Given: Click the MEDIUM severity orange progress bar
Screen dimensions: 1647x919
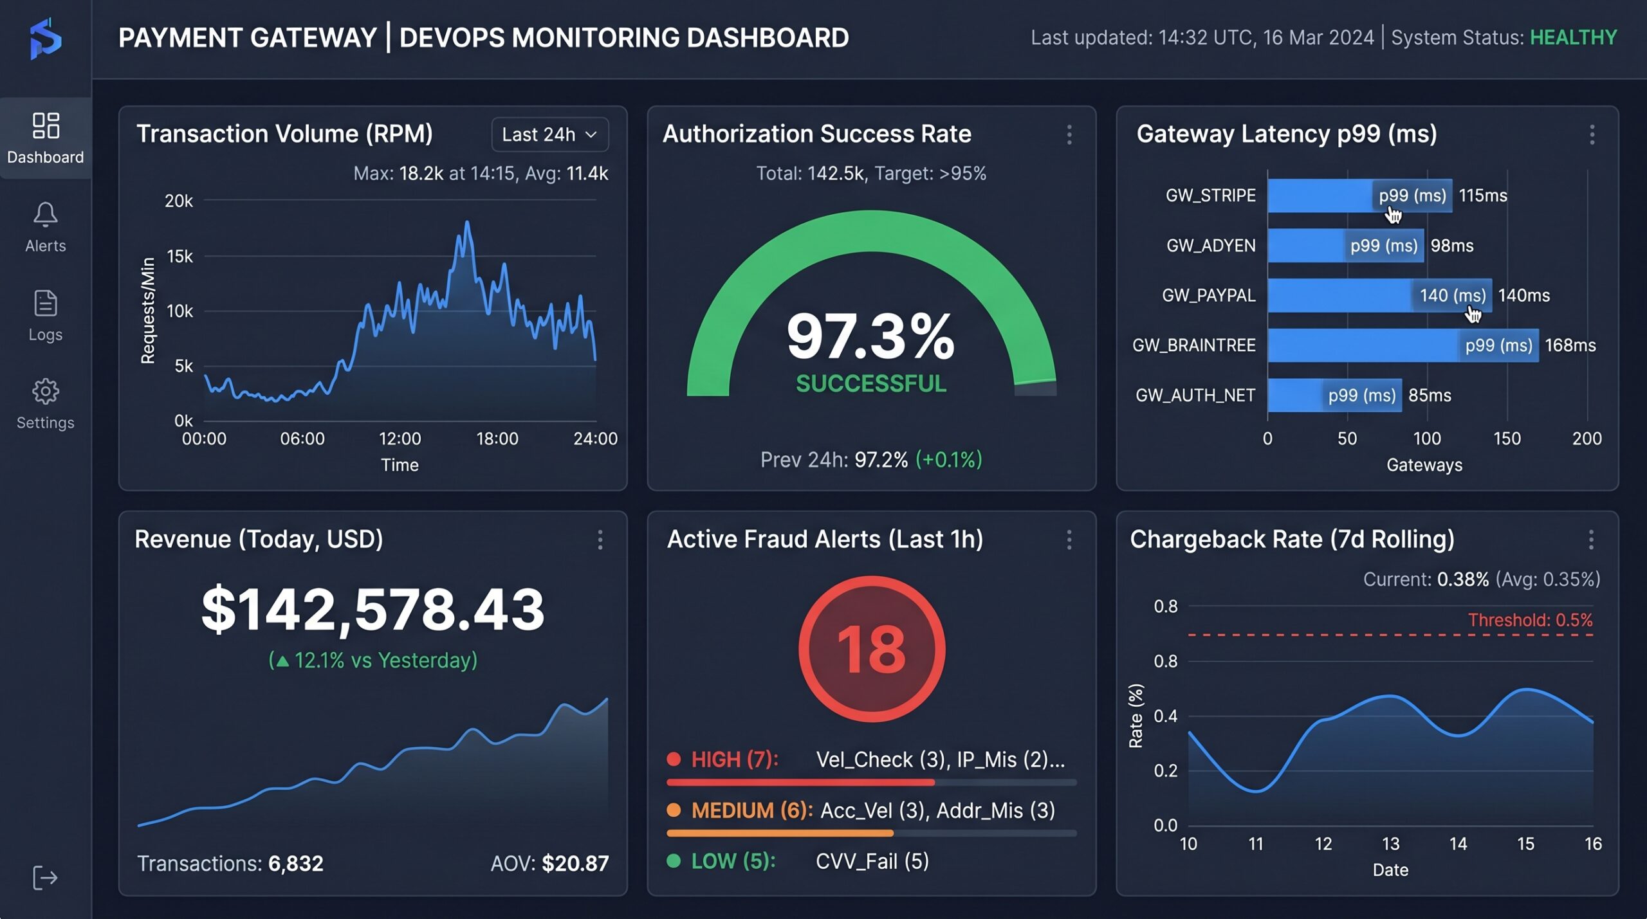Looking at the screenshot, I should point(780,833).
